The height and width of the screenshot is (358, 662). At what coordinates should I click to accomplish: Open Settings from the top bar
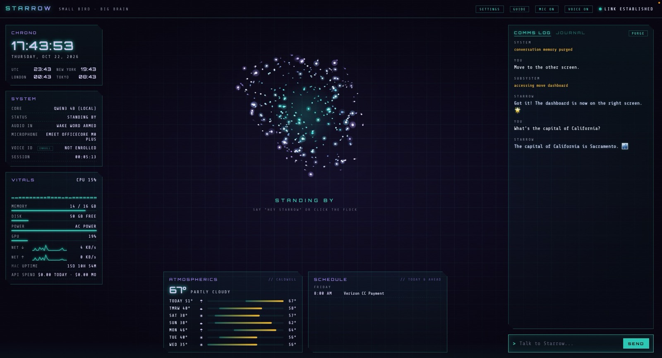[x=489, y=9]
